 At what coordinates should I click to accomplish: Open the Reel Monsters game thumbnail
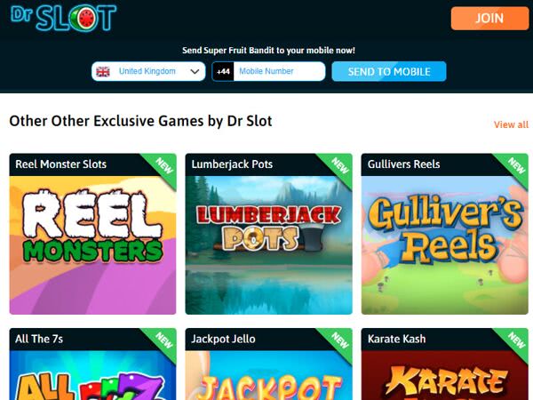[x=92, y=245]
